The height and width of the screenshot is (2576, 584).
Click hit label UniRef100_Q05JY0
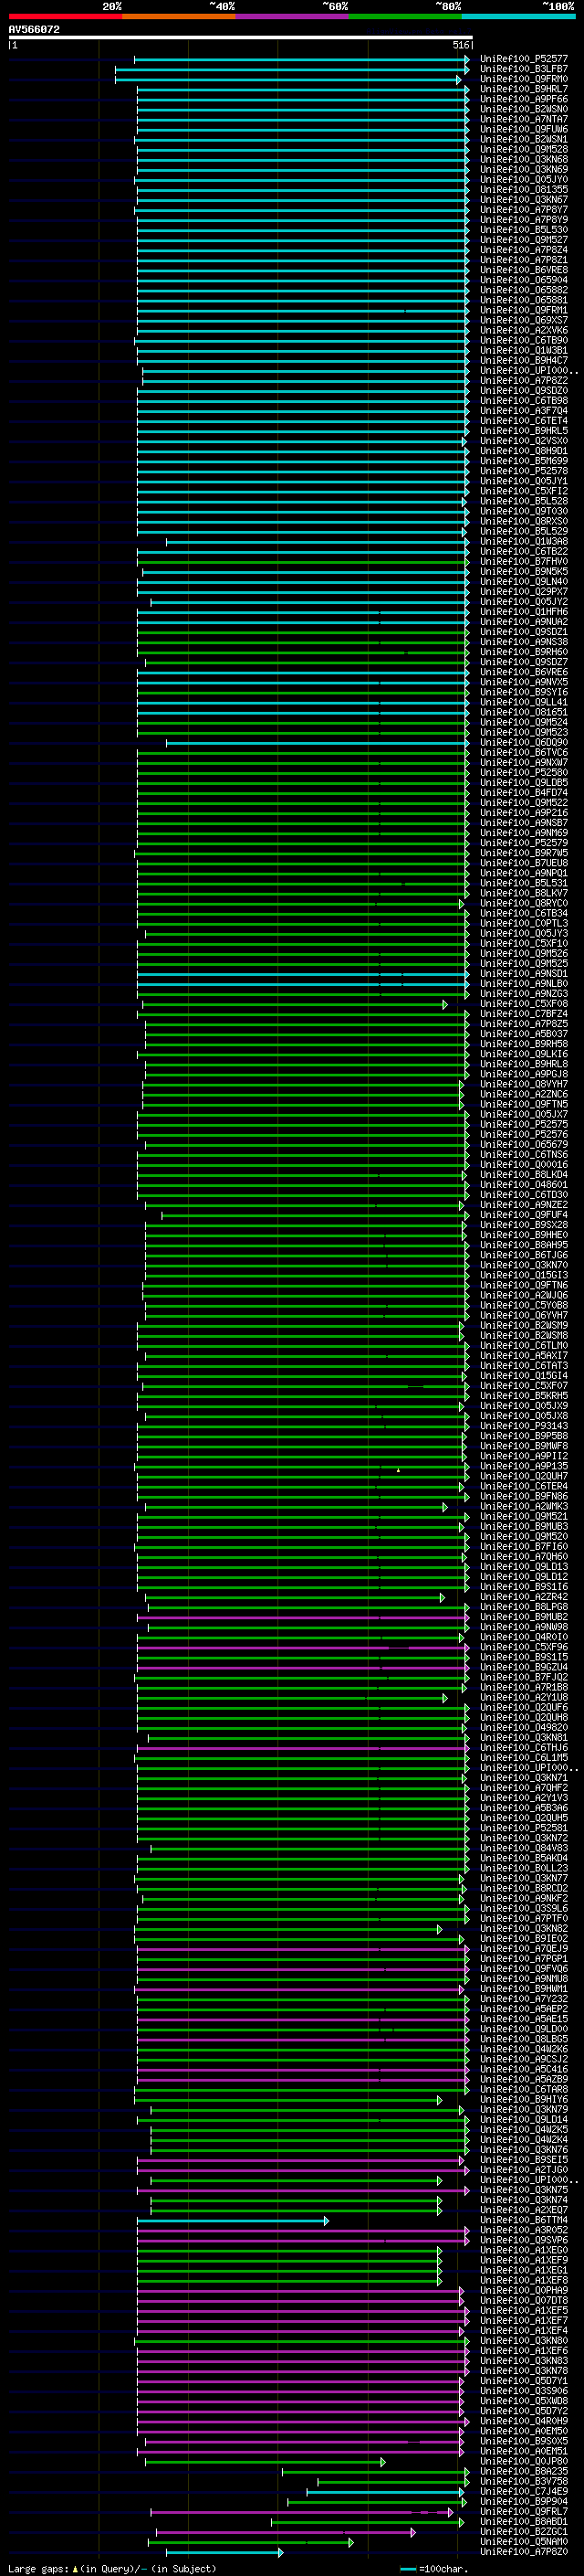click(x=523, y=180)
